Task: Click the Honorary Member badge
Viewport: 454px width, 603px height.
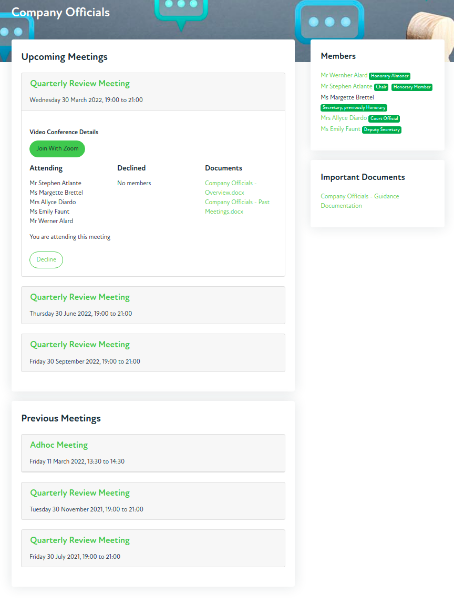Action: (412, 87)
